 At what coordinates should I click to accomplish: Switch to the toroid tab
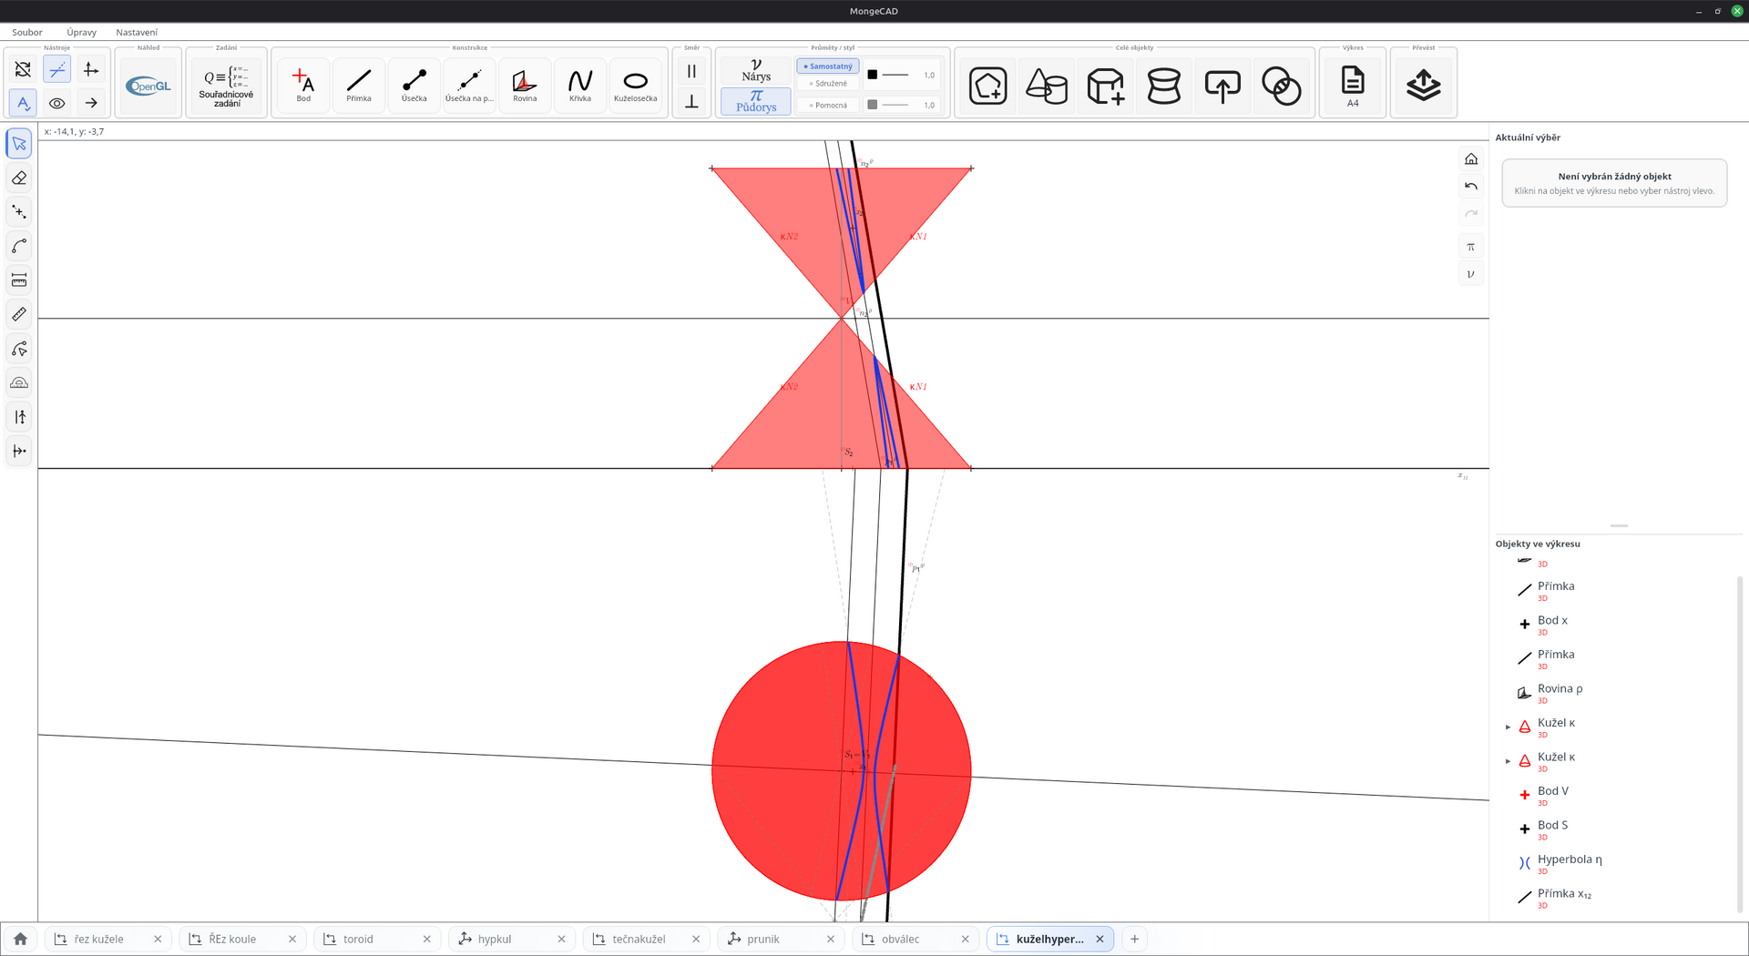358,939
